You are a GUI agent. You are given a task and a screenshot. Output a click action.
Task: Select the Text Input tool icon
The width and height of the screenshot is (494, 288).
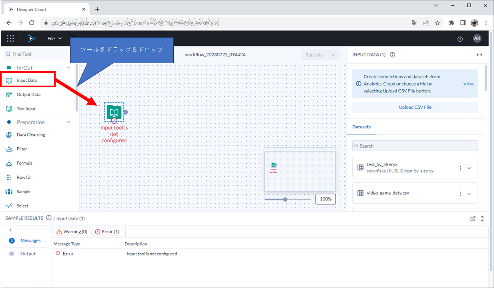click(x=9, y=109)
